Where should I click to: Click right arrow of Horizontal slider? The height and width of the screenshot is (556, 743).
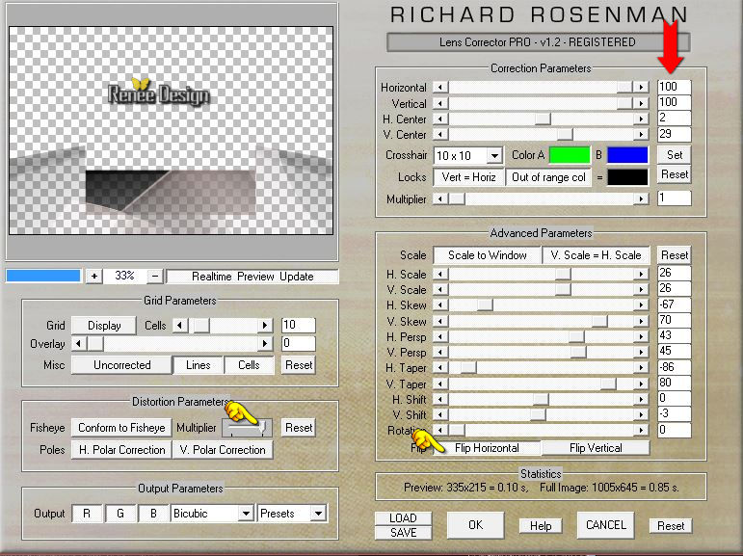click(641, 88)
